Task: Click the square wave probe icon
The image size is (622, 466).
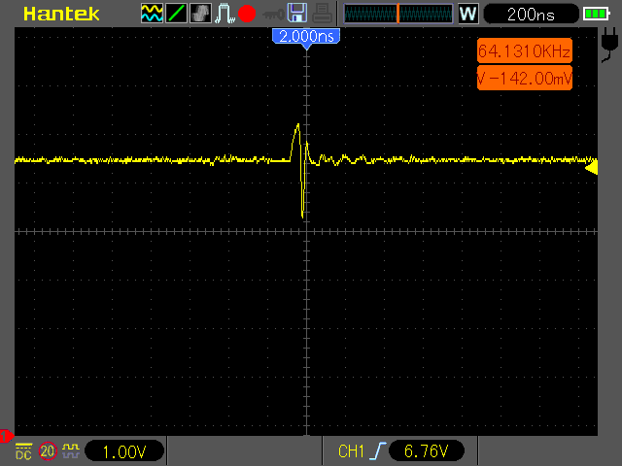Action: coord(71,450)
